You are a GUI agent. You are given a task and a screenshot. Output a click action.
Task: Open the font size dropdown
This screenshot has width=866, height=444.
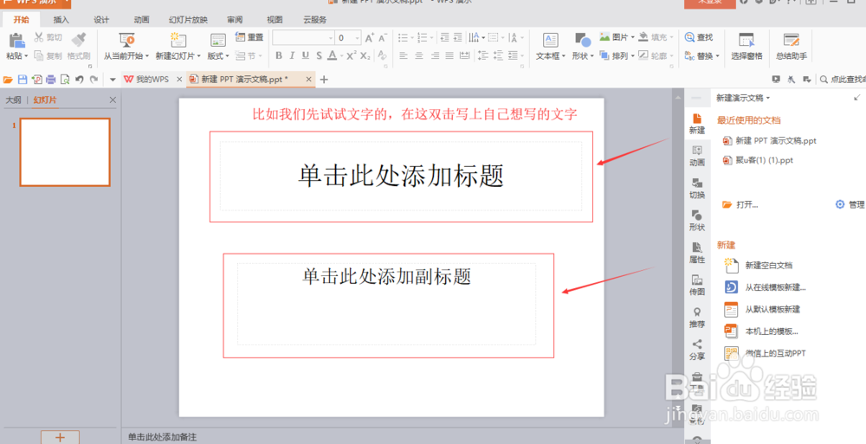click(x=358, y=37)
